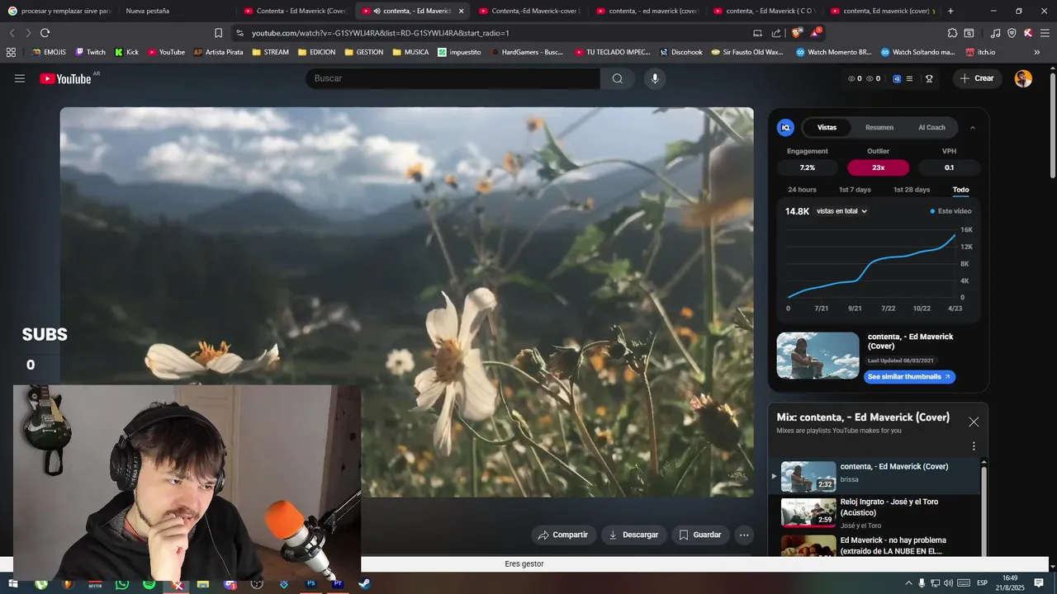Click See similar thumbnails link
The width and height of the screenshot is (1057, 594).
tap(909, 377)
